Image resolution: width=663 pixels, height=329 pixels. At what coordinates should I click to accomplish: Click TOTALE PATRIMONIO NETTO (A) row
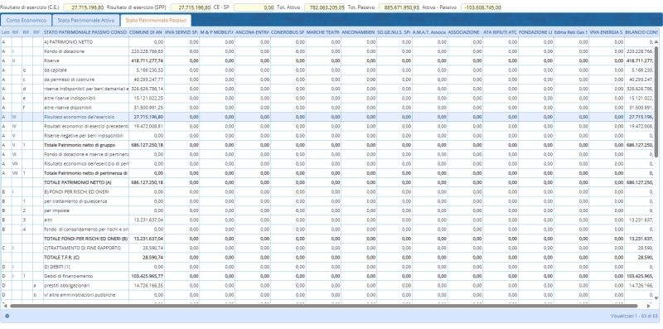click(x=327, y=182)
